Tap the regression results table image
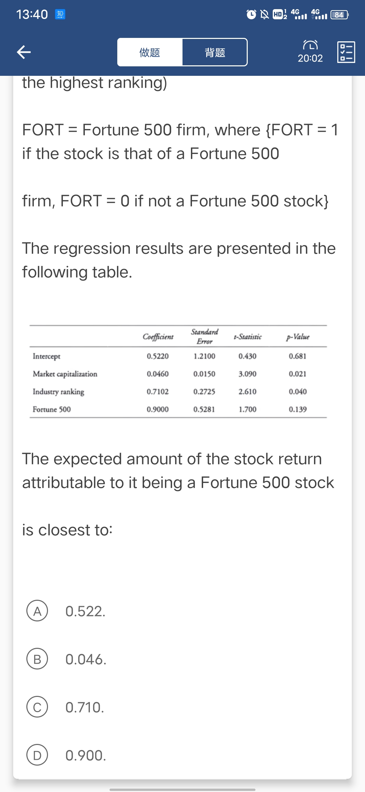Viewport: 365px width, 792px height. 178,372
